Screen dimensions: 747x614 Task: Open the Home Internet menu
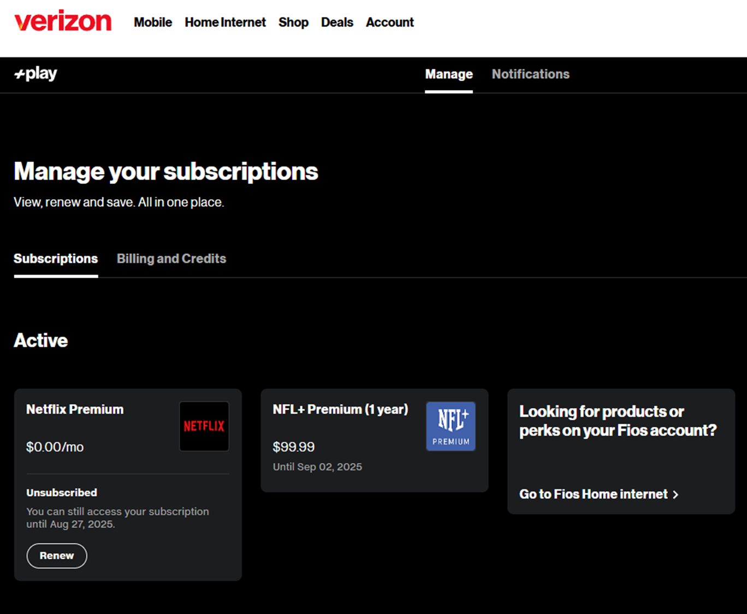click(x=225, y=22)
